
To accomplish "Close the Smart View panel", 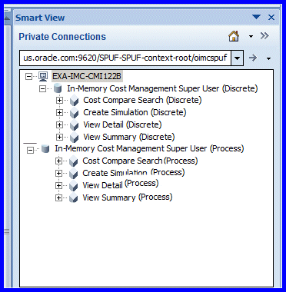I will click(x=271, y=18).
